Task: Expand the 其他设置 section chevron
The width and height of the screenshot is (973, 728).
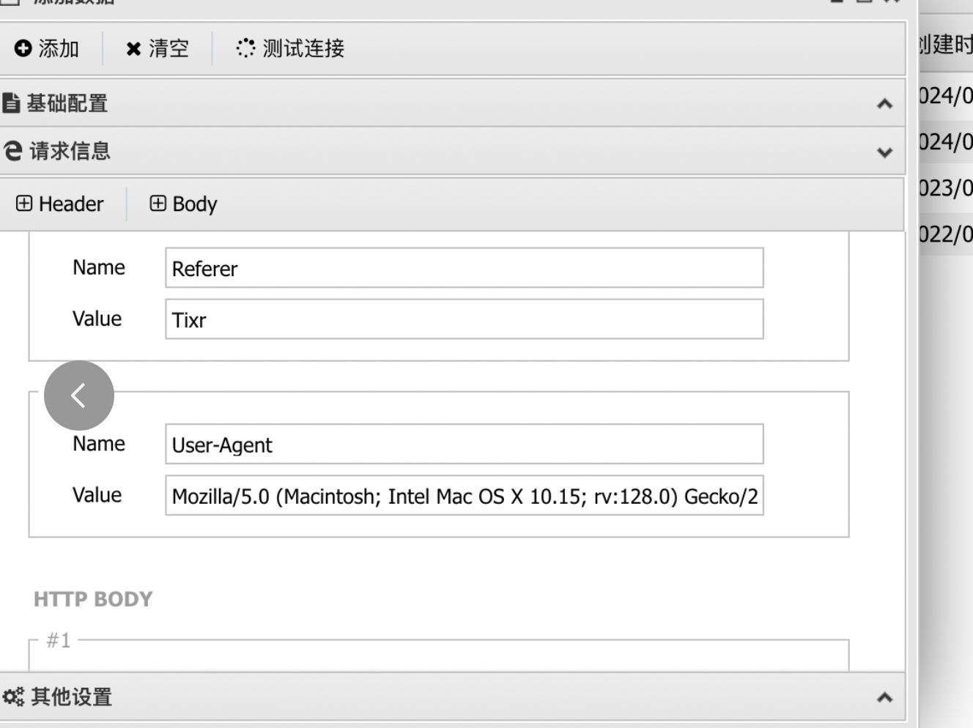Action: click(x=884, y=697)
